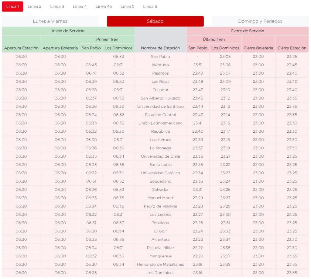Viewport: 311px width, 279px height.
Task: Click the Último Tren header
Action: click(x=214, y=39)
